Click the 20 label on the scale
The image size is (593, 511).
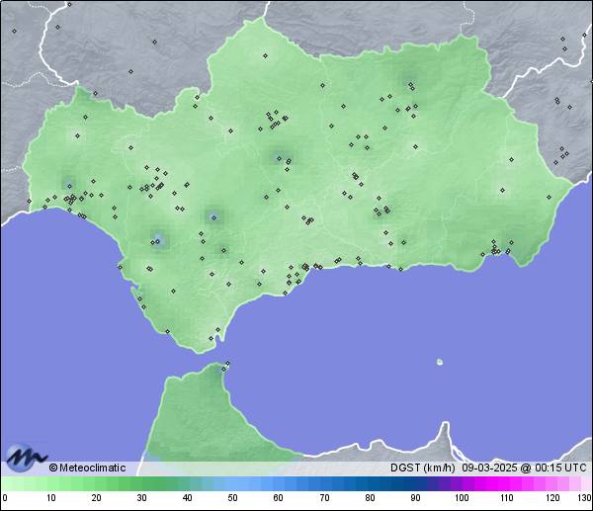(97, 498)
